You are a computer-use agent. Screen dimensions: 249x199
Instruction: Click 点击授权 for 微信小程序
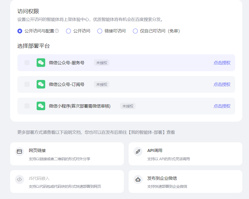point(221,106)
